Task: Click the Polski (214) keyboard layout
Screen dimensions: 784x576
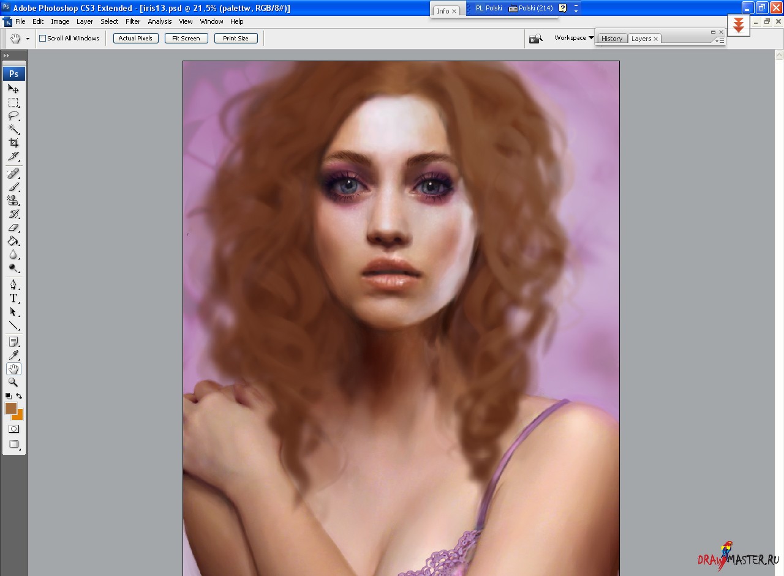Action: coord(530,8)
